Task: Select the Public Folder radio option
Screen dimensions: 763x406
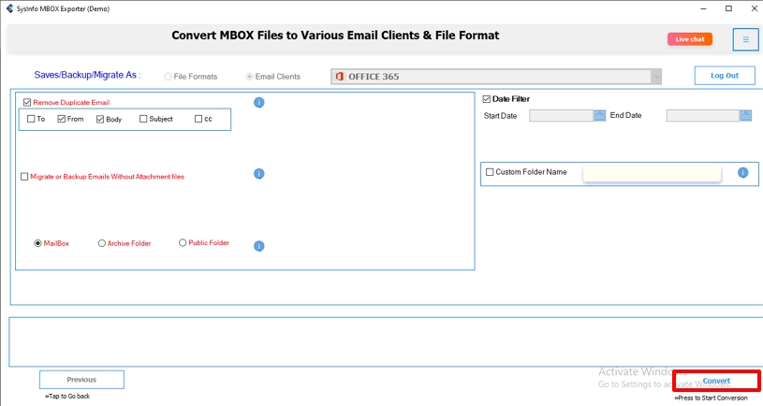Action: tap(183, 242)
